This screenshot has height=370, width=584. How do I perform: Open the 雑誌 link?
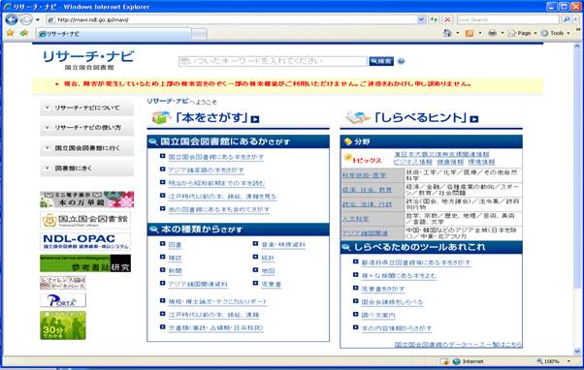175,258
